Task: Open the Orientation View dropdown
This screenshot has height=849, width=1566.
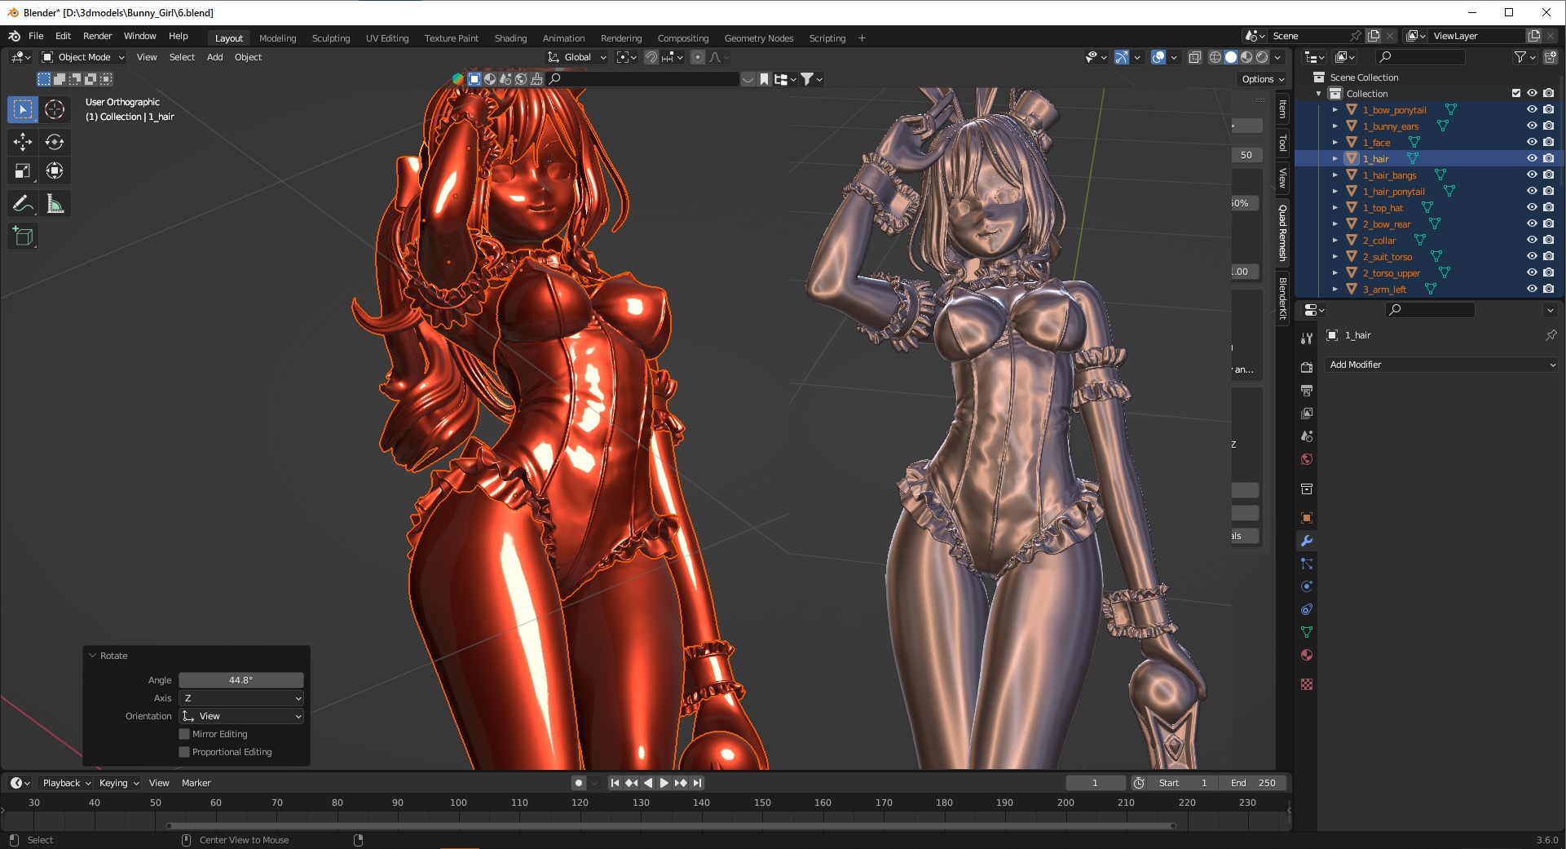Action: point(241,716)
